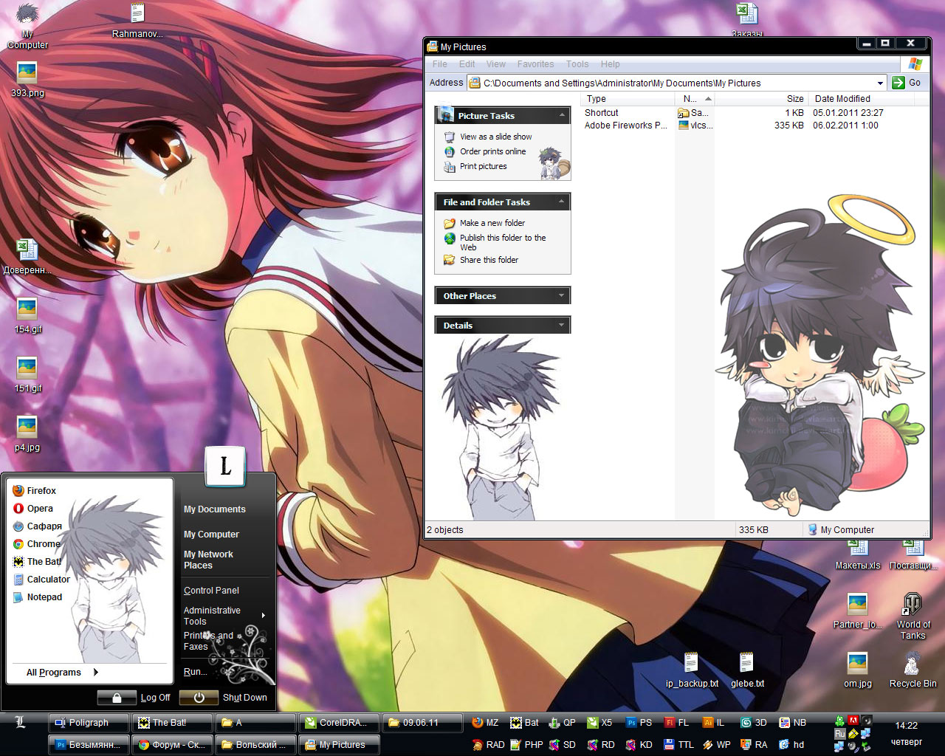Open the View menu in My Pictures
Screen dimensions: 945x756
[x=496, y=64]
